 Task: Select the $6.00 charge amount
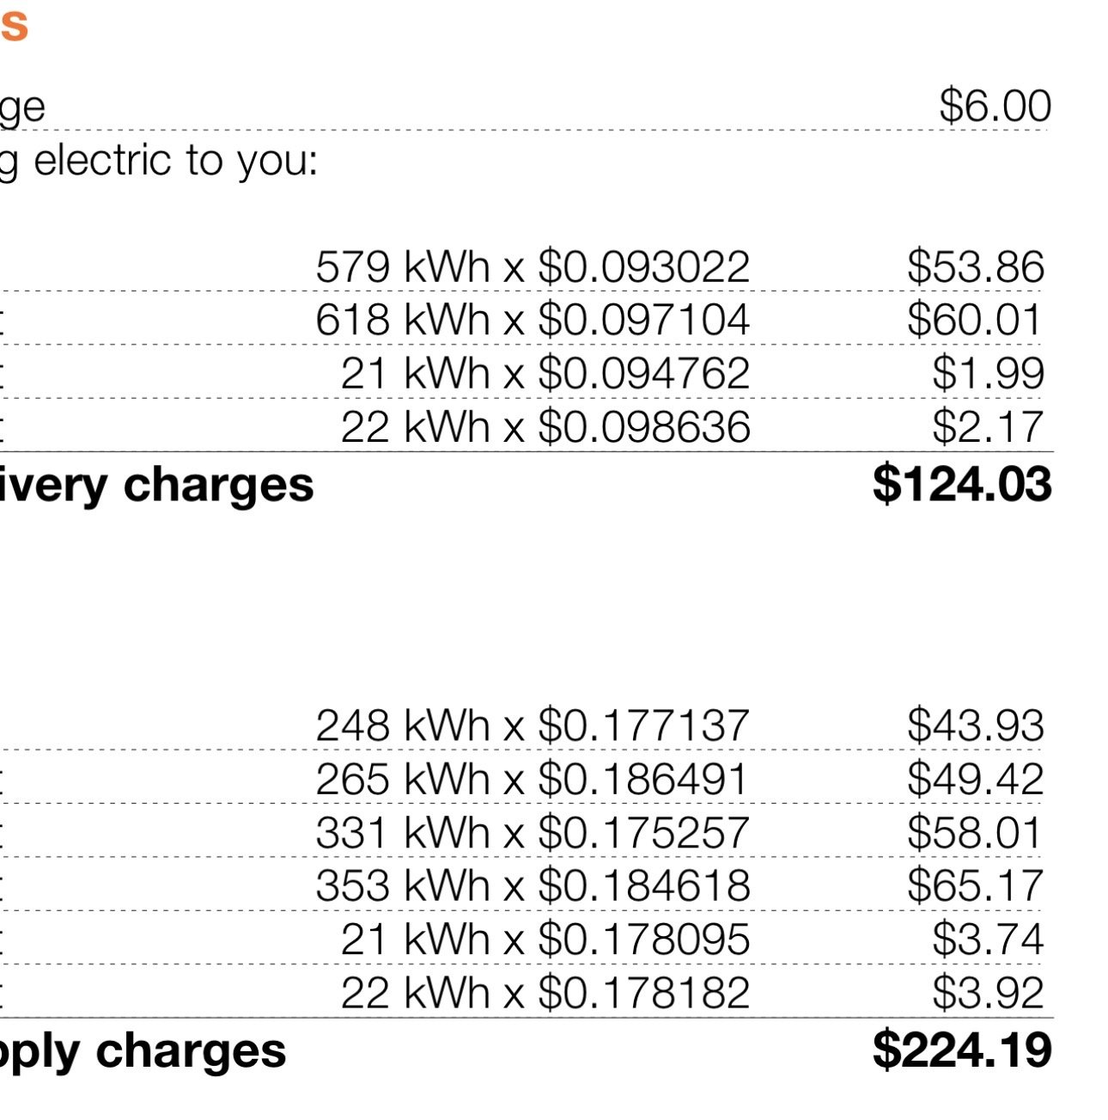coord(995,107)
